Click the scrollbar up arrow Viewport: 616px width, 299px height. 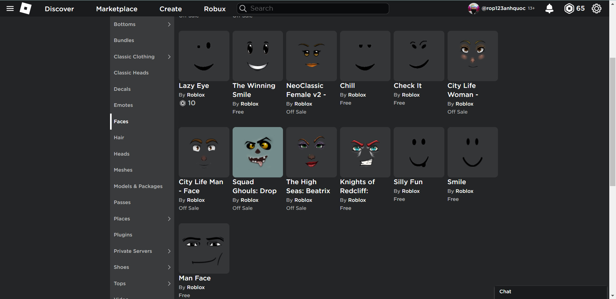(612, 4)
